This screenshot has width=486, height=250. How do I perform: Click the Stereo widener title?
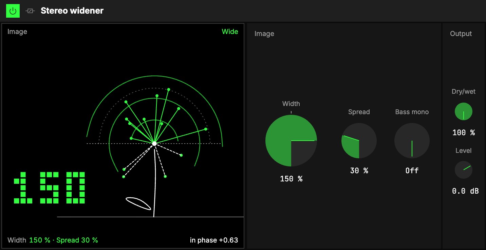pos(72,11)
